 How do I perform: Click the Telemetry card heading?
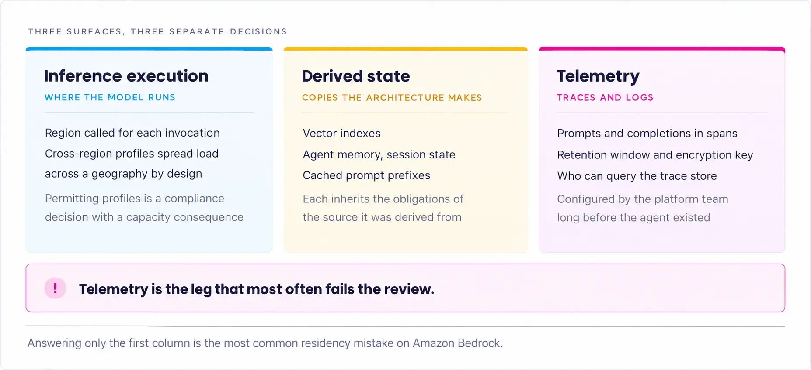(598, 77)
